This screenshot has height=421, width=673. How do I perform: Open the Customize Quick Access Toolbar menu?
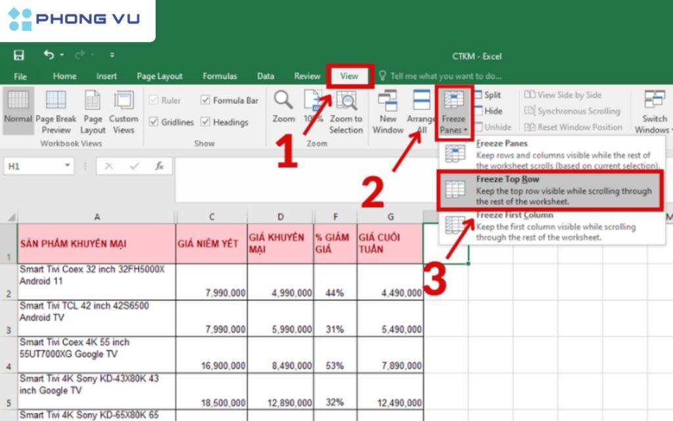pos(112,55)
